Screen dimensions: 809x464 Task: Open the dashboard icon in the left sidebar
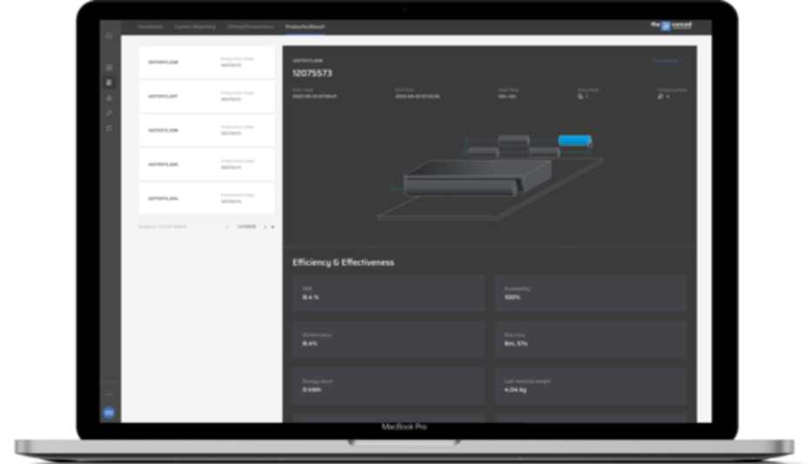[109, 67]
